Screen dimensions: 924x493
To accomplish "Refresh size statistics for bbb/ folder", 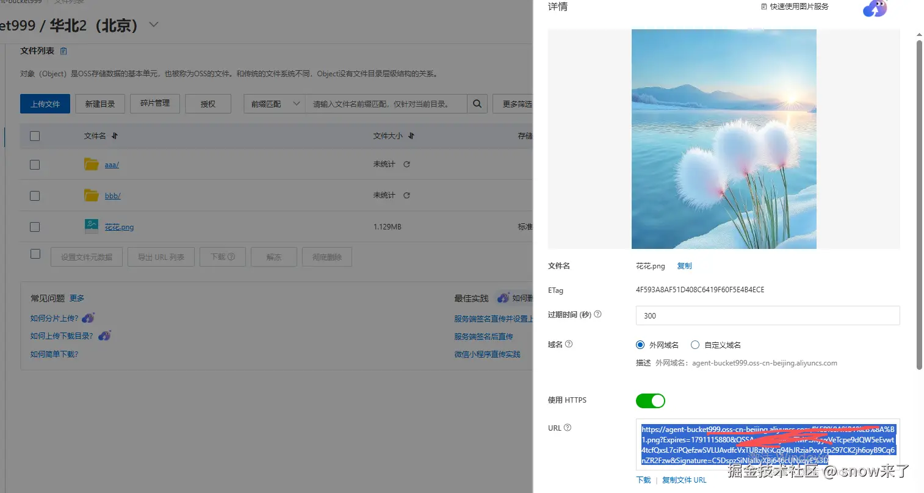I will tap(406, 195).
